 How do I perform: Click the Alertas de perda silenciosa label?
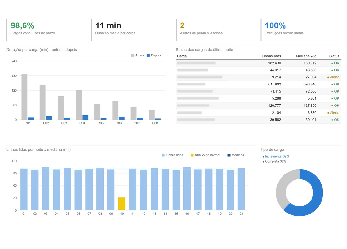pyautogui.click(x=201, y=33)
